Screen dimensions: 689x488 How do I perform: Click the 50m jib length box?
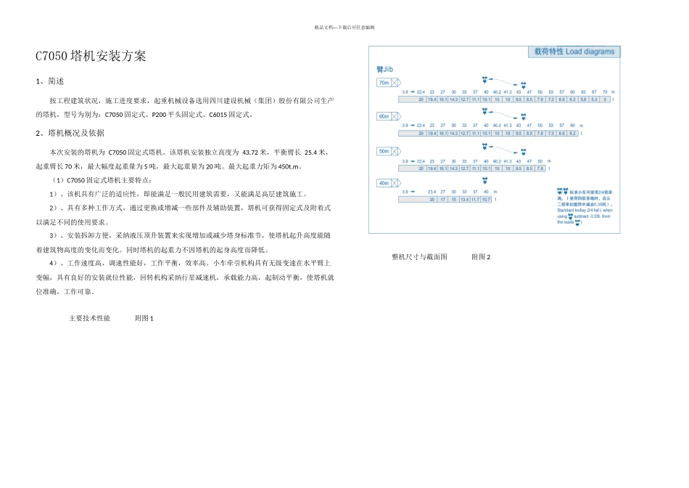tap(389, 151)
